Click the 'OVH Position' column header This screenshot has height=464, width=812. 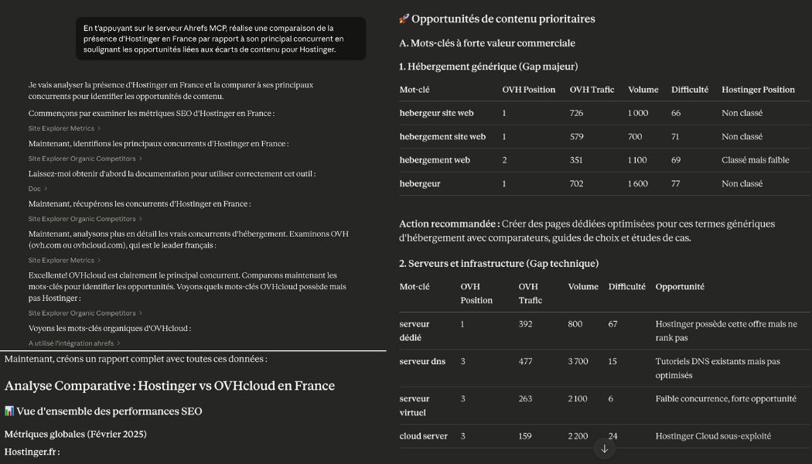coord(529,90)
